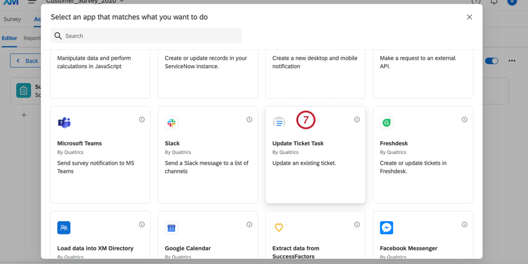Click the dialog heading 'Select an app'
528x264 pixels.
[129, 17]
